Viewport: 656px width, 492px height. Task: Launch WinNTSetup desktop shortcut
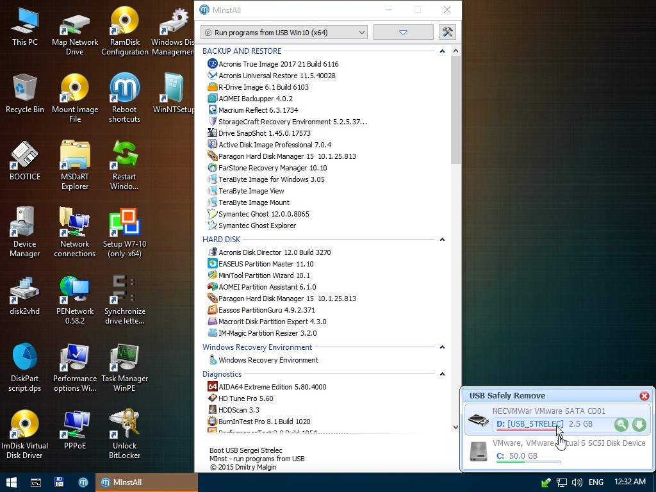coord(173,94)
